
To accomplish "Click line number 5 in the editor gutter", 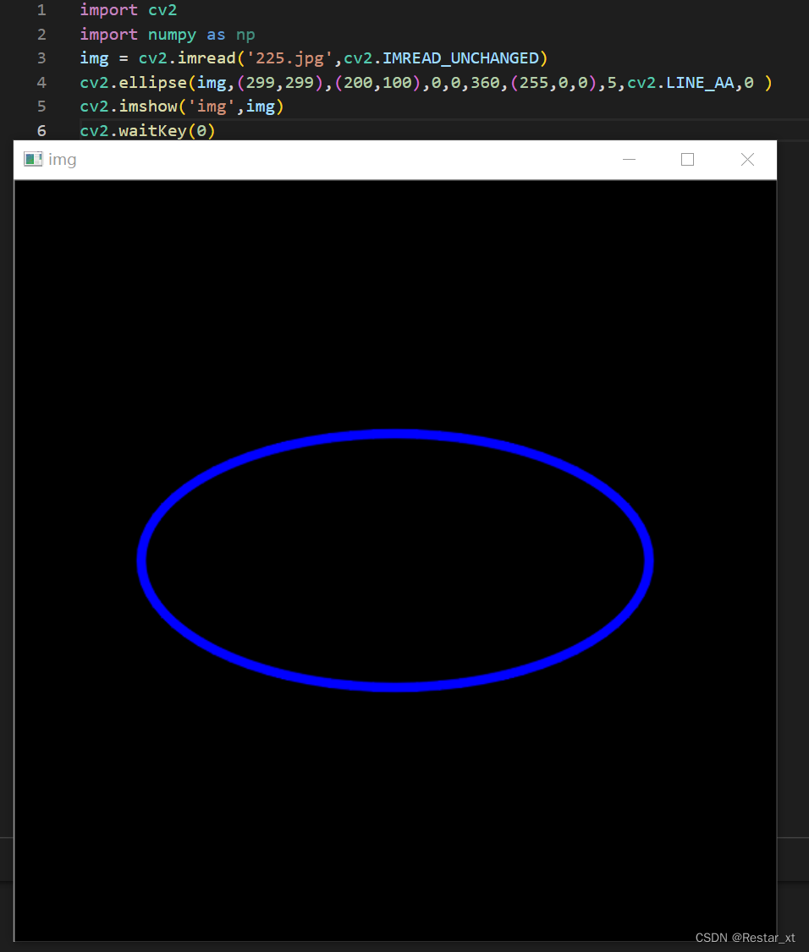I will click(x=41, y=107).
